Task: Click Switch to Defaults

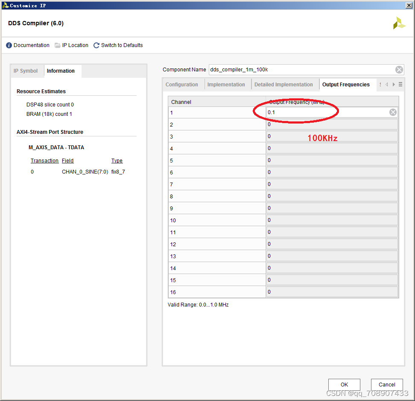Action: coord(122,45)
